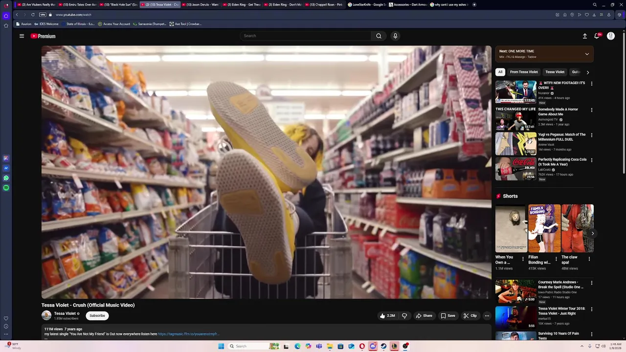Click the YouTube search input field
This screenshot has width=626, height=352.
coord(306,36)
